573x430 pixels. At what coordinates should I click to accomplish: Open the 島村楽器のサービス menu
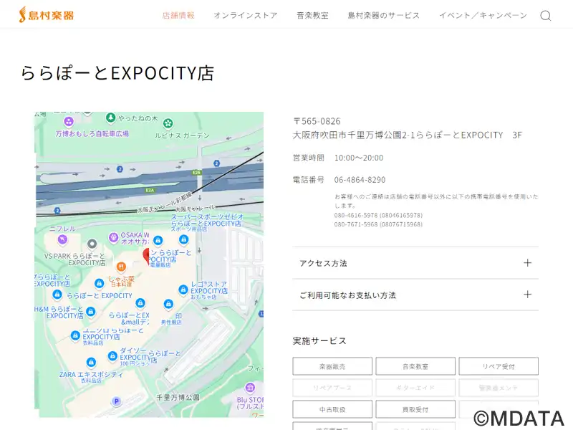pyautogui.click(x=384, y=15)
